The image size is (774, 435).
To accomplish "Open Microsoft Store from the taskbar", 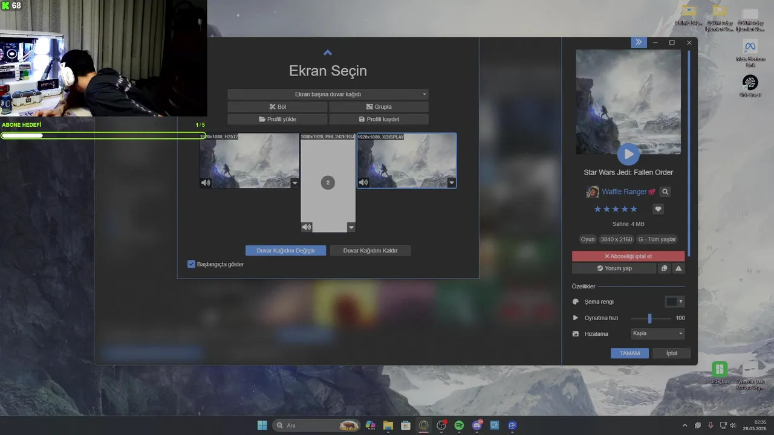I will click(x=406, y=425).
